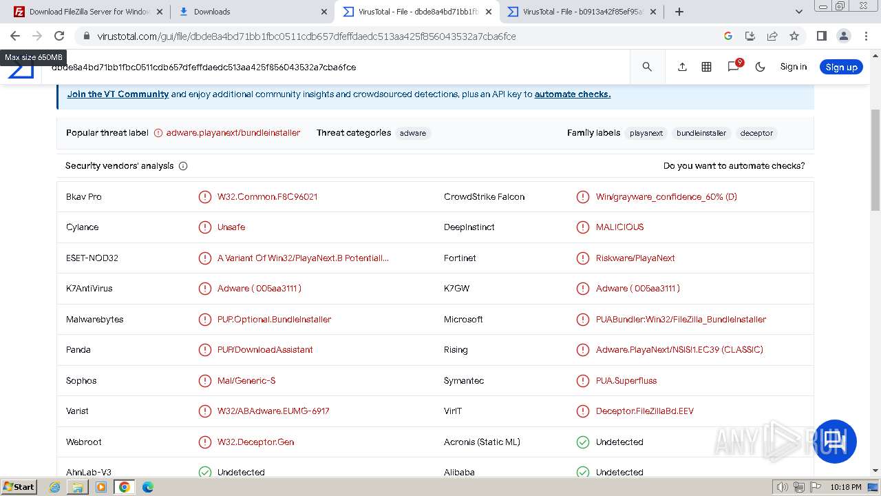Click the Symantec PUA.Superfluss result

click(626, 381)
